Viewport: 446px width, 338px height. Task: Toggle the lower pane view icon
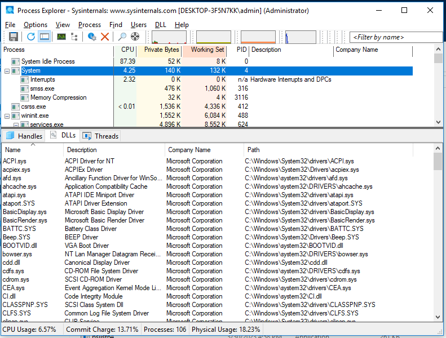tap(45, 37)
